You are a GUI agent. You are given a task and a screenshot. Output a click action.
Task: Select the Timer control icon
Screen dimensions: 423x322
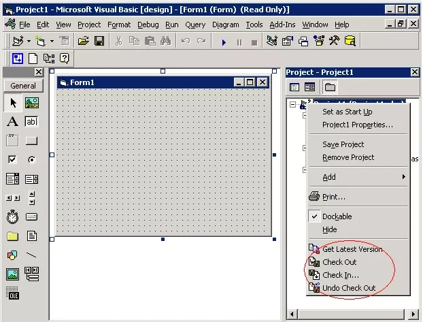coord(12,217)
